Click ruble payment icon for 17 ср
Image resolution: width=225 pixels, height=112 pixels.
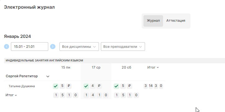tap(99, 86)
